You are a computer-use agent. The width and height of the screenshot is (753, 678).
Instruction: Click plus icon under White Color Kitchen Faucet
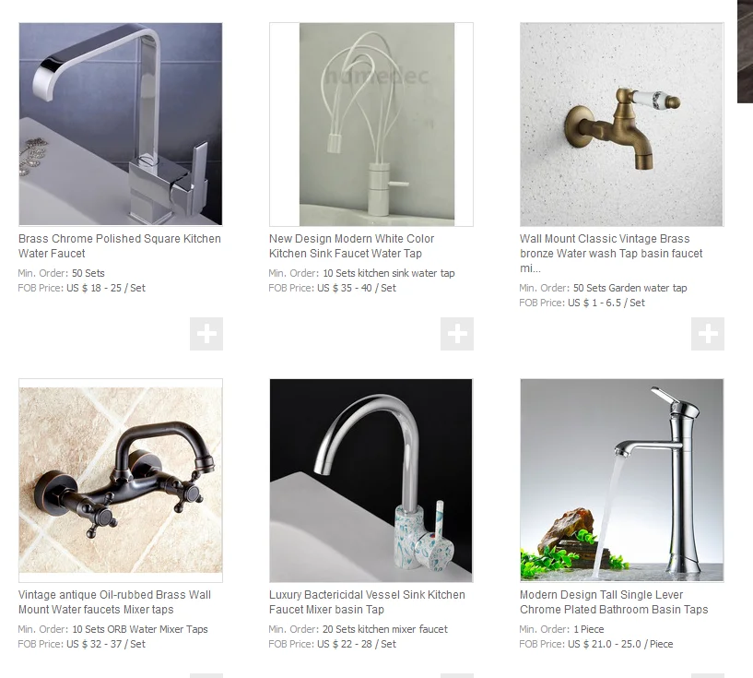coord(457,334)
